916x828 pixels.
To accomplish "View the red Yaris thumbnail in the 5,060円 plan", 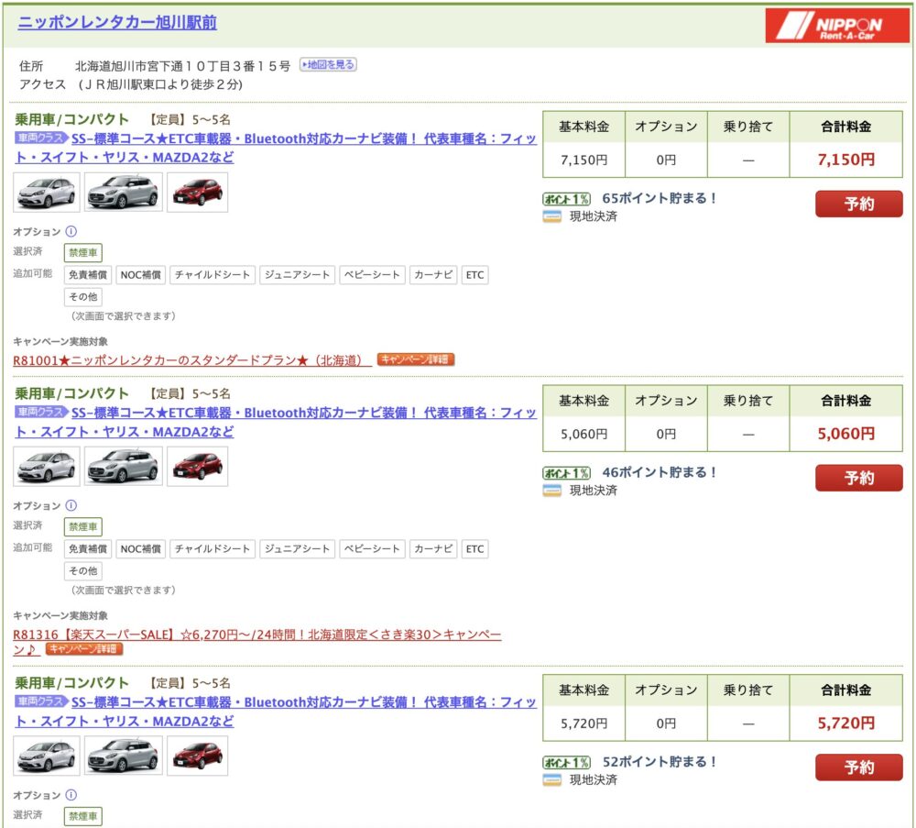I will pos(198,466).
